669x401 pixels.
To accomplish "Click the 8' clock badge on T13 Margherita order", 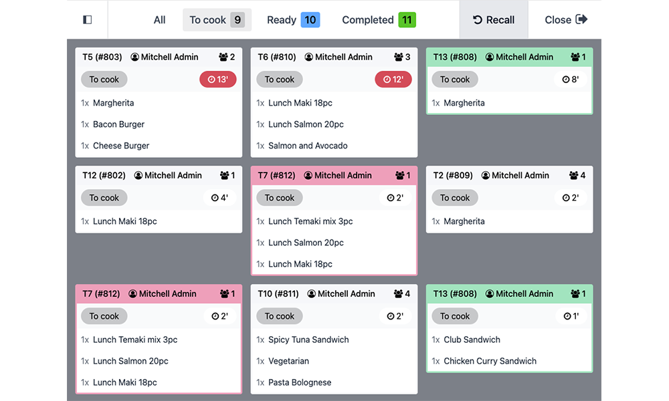I will tap(571, 80).
